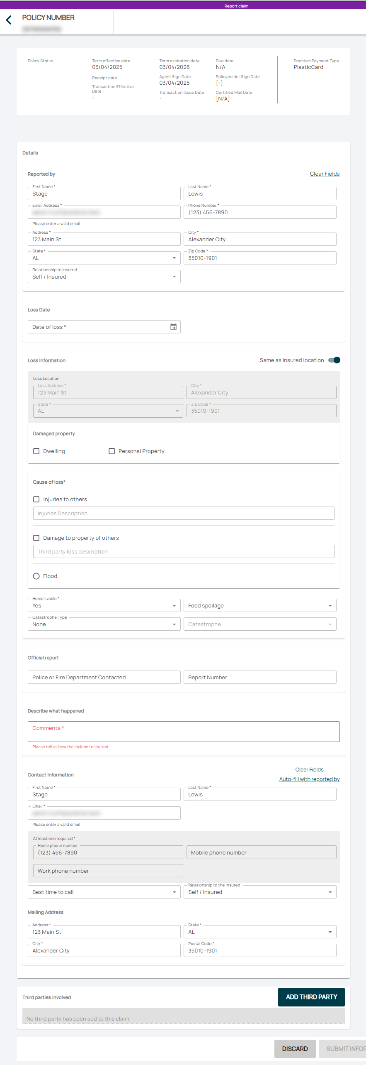The width and height of the screenshot is (366, 1065).
Task: Tick Damage to property of others
Action: tap(36, 538)
